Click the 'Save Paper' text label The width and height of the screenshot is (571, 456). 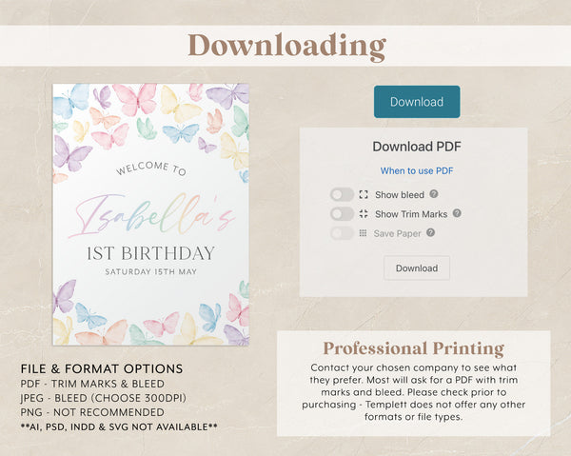pyautogui.click(x=397, y=233)
